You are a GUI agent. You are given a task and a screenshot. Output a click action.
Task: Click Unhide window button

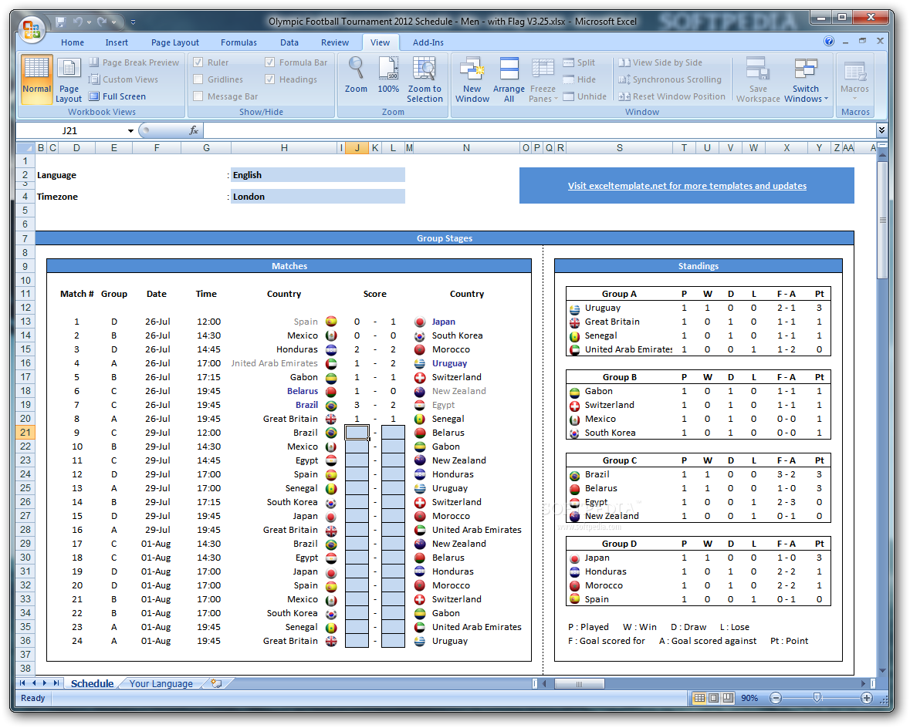pos(584,96)
